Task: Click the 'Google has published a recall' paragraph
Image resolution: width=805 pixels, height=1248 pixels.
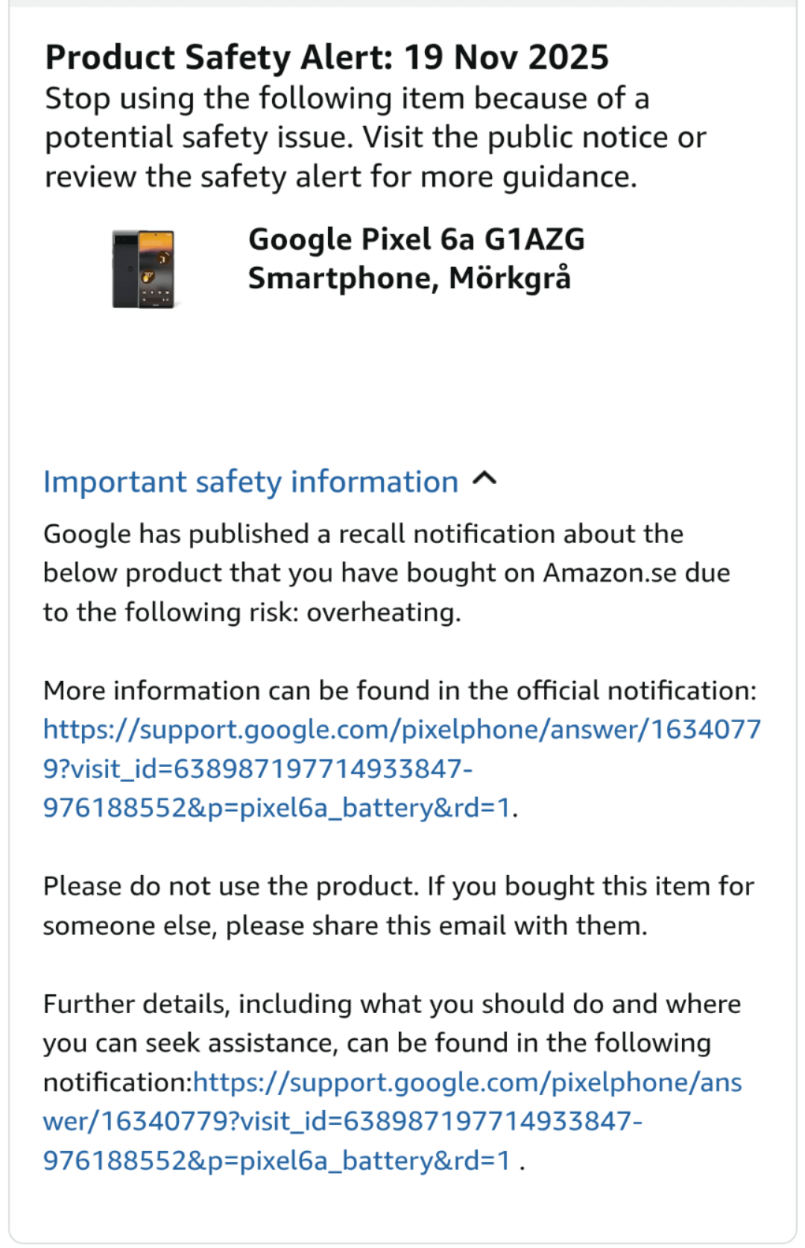Action: (x=387, y=573)
